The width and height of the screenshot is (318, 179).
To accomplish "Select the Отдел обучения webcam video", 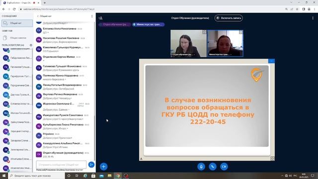I will pos(188,43).
